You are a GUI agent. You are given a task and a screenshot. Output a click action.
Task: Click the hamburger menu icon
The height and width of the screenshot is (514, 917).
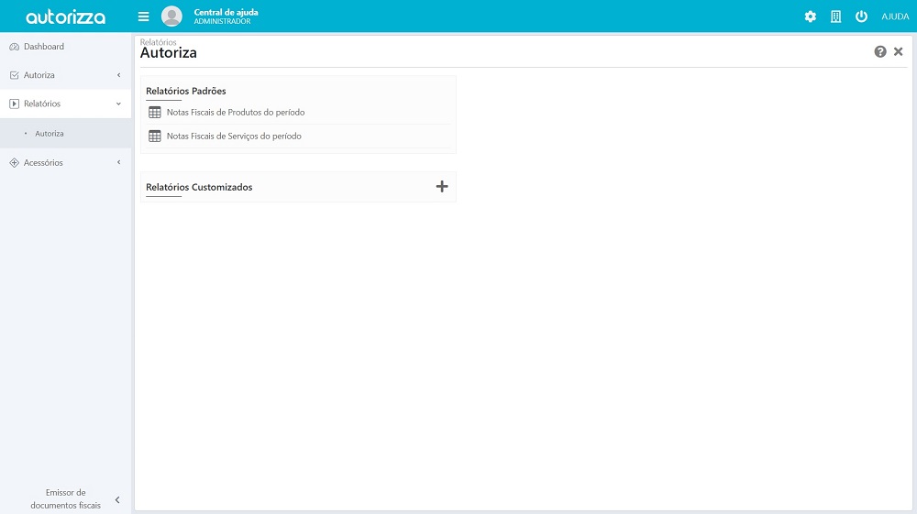(143, 16)
